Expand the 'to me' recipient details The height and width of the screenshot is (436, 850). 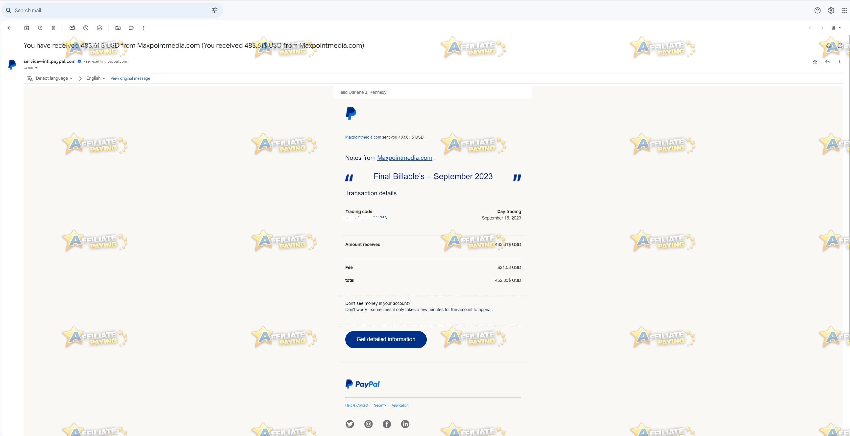pyautogui.click(x=36, y=68)
